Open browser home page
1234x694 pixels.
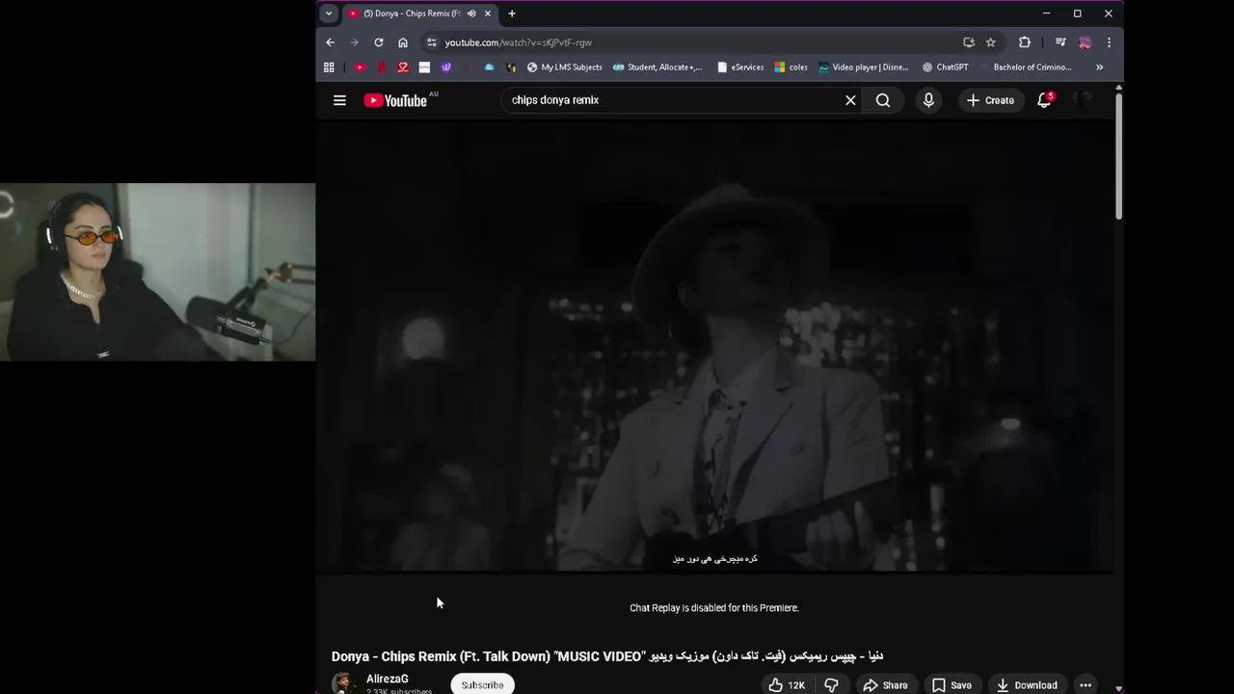coord(403,42)
